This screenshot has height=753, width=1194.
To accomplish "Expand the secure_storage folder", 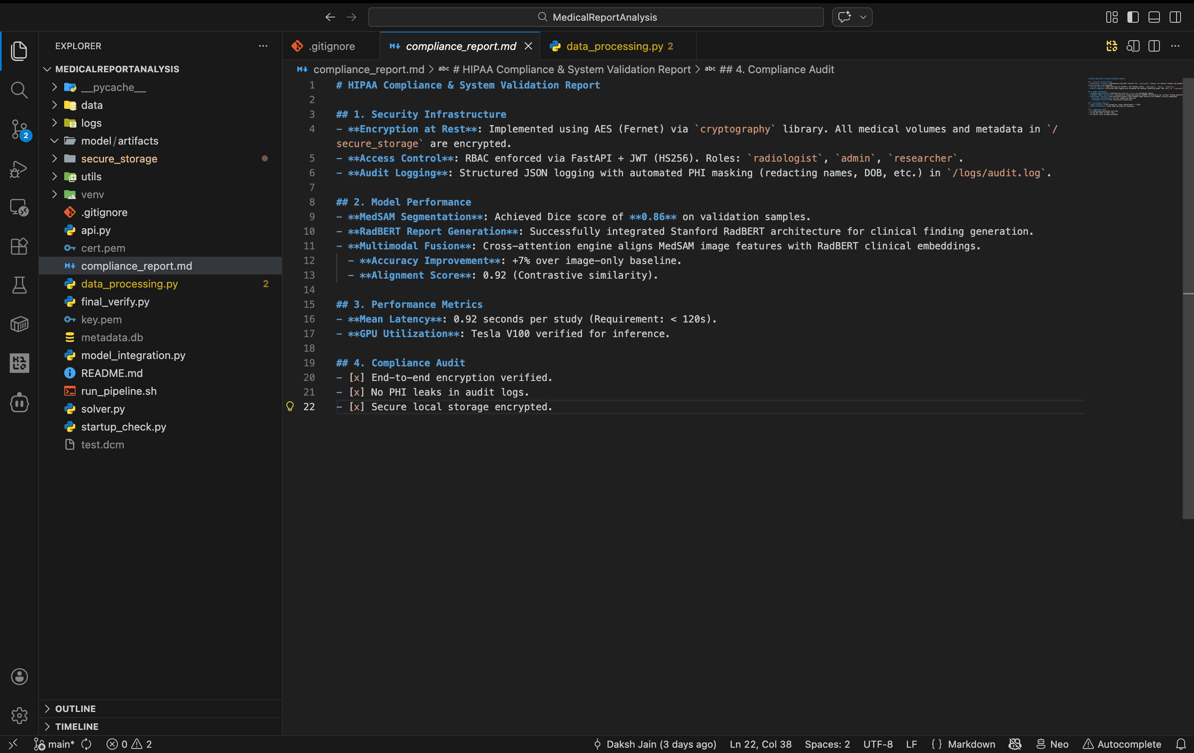I will [x=119, y=159].
